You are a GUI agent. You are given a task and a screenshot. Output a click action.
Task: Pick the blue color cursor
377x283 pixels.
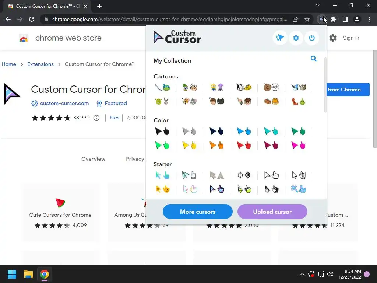(x=244, y=131)
